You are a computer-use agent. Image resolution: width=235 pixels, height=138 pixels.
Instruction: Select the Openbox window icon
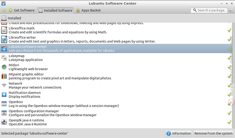4,104
